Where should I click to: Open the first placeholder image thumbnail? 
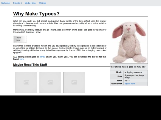coord(27,82)
